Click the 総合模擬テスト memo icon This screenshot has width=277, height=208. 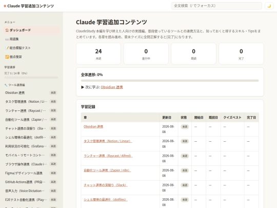pyautogui.click(x=7, y=48)
